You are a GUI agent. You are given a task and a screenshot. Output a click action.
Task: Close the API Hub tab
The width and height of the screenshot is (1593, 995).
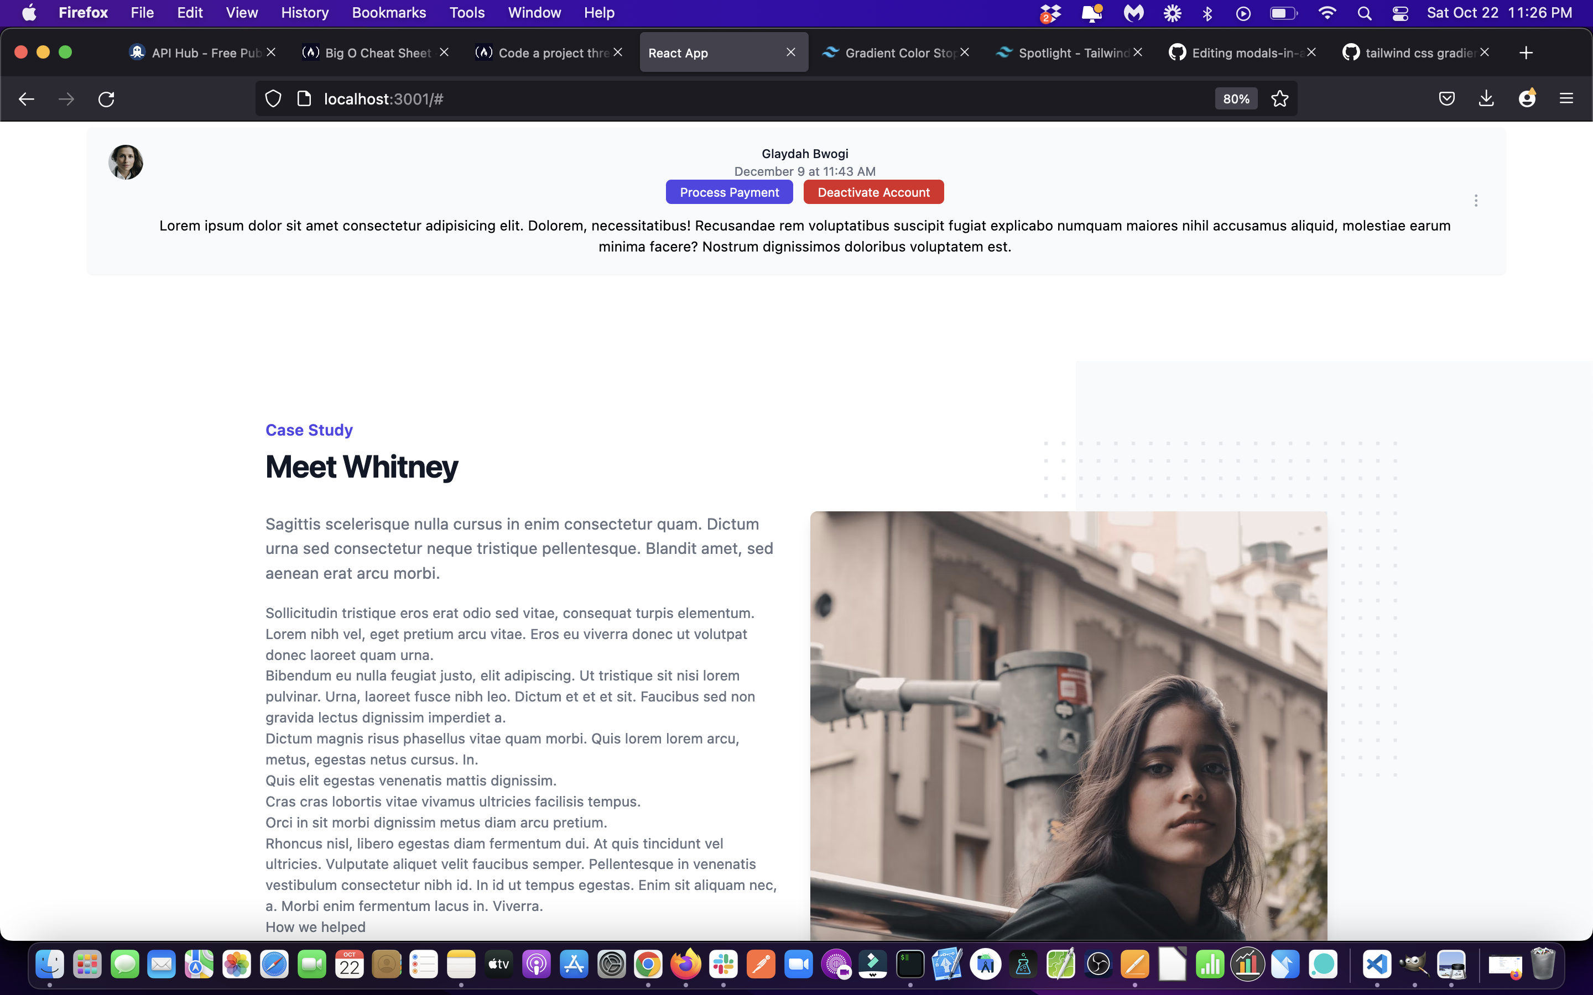click(x=270, y=52)
